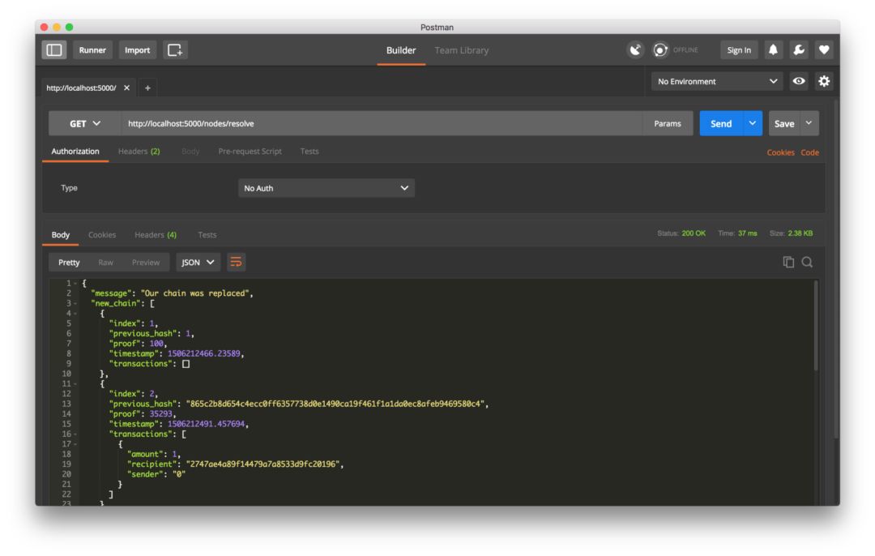
Task: Search within the response body
Action: pos(807,262)
